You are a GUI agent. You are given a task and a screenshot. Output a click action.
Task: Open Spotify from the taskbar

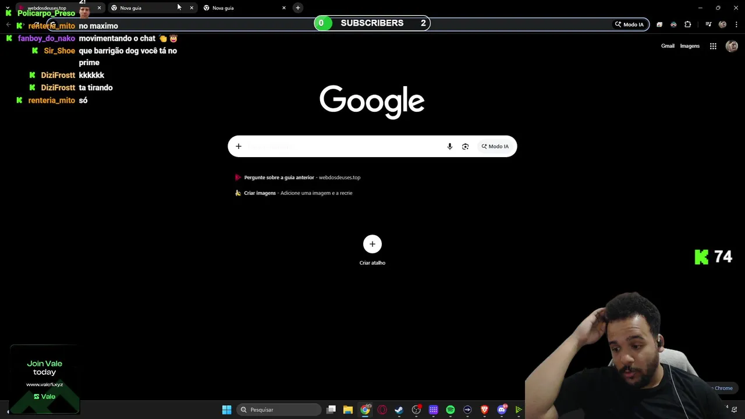click(x=450, y=410)
